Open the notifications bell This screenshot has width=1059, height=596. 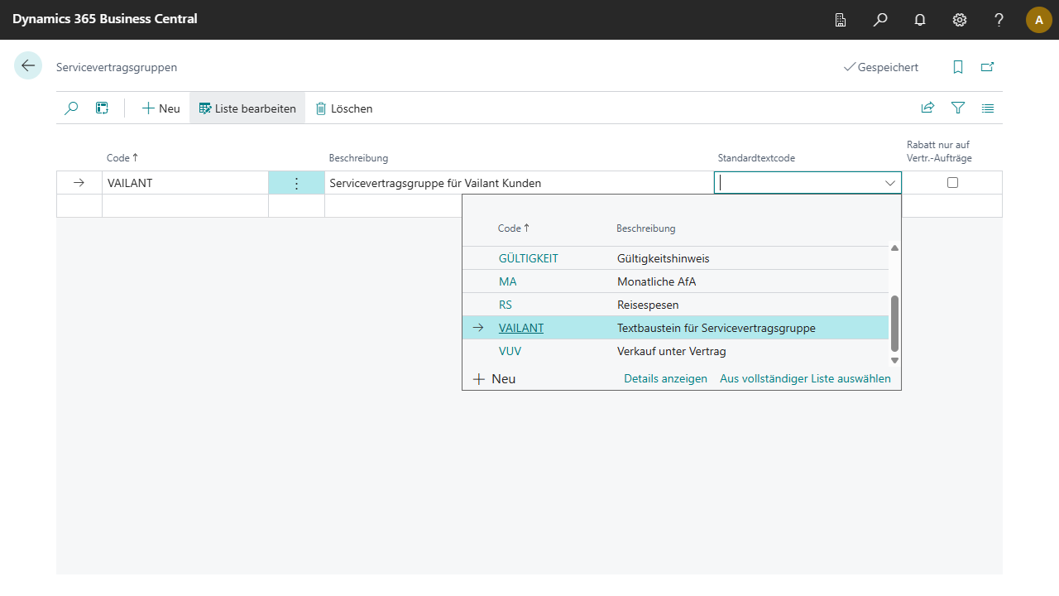920,20
